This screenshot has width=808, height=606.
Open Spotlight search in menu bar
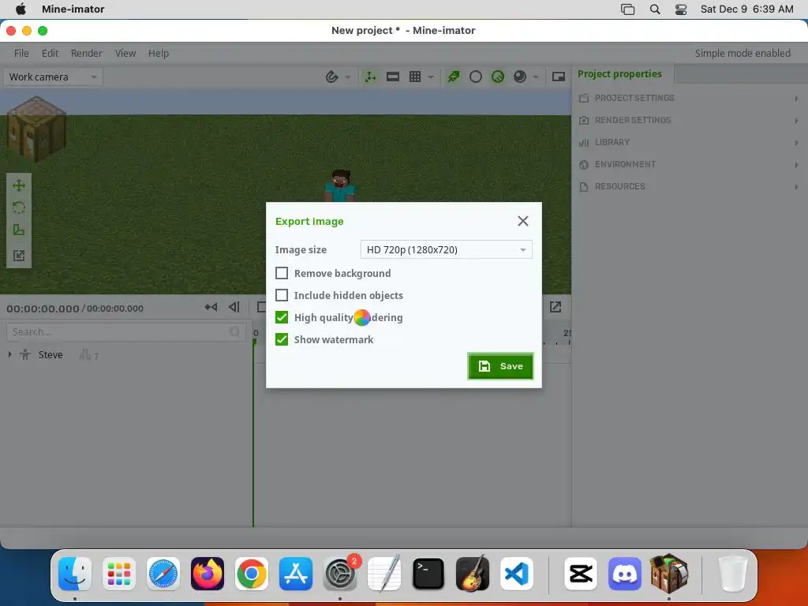pos(655,9)
